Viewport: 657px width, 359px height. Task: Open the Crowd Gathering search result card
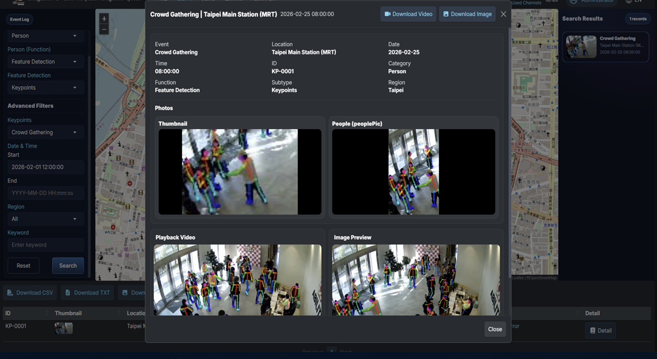pyautogui.click(x=606, y=46)
